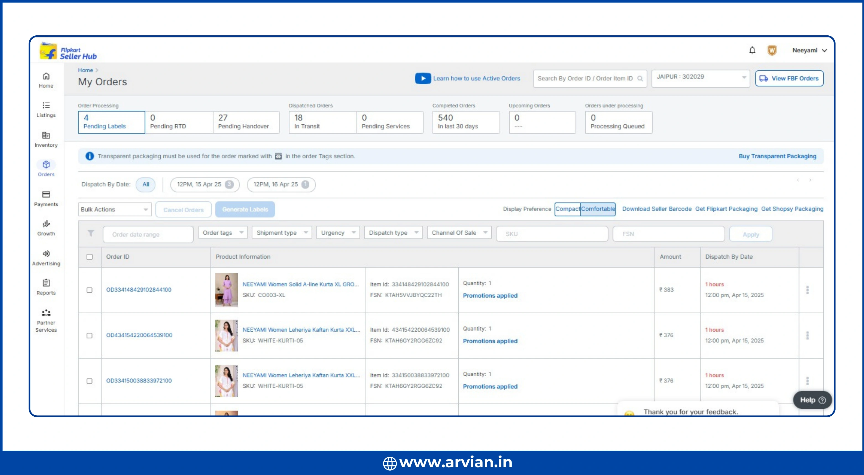Viewport: 864px width, 475px height.
Task: Click the Flipkart Seller Hub logo
Action: coord(68,51)
